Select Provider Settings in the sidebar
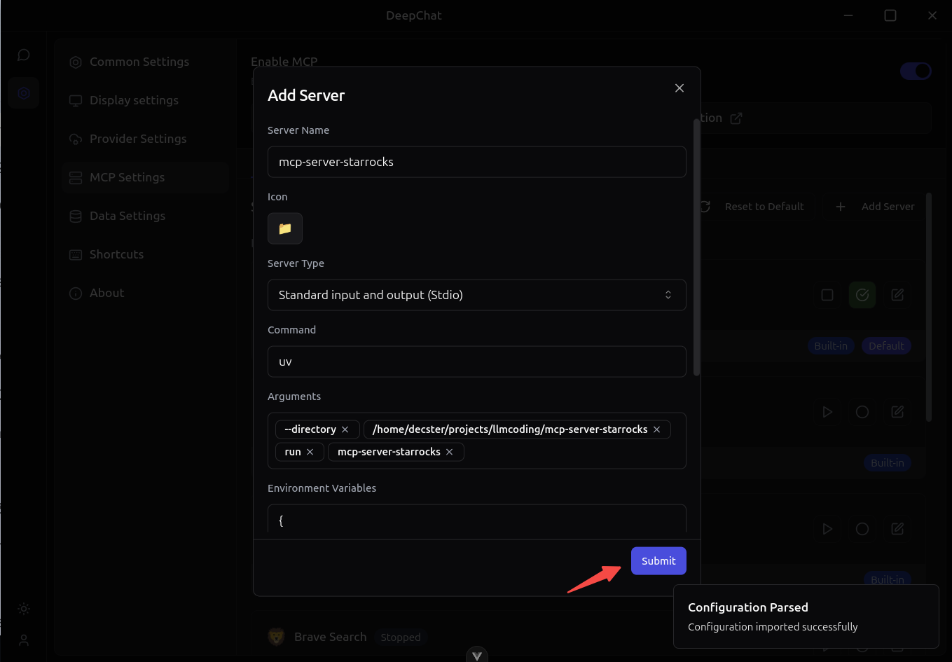952x662 pixels. 138,139
